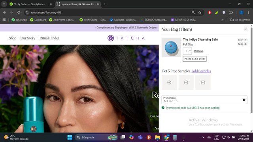Open PowerPoint from the taskbar
The height and width of the screenshot is (142, 253).
(149, 137)
